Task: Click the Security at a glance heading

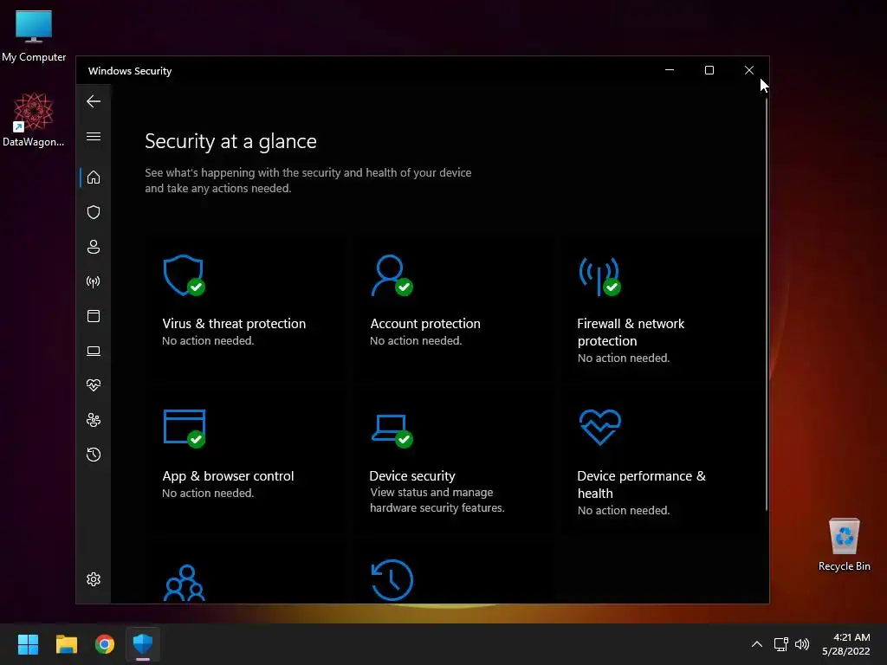Action: [x=230, y=141]
